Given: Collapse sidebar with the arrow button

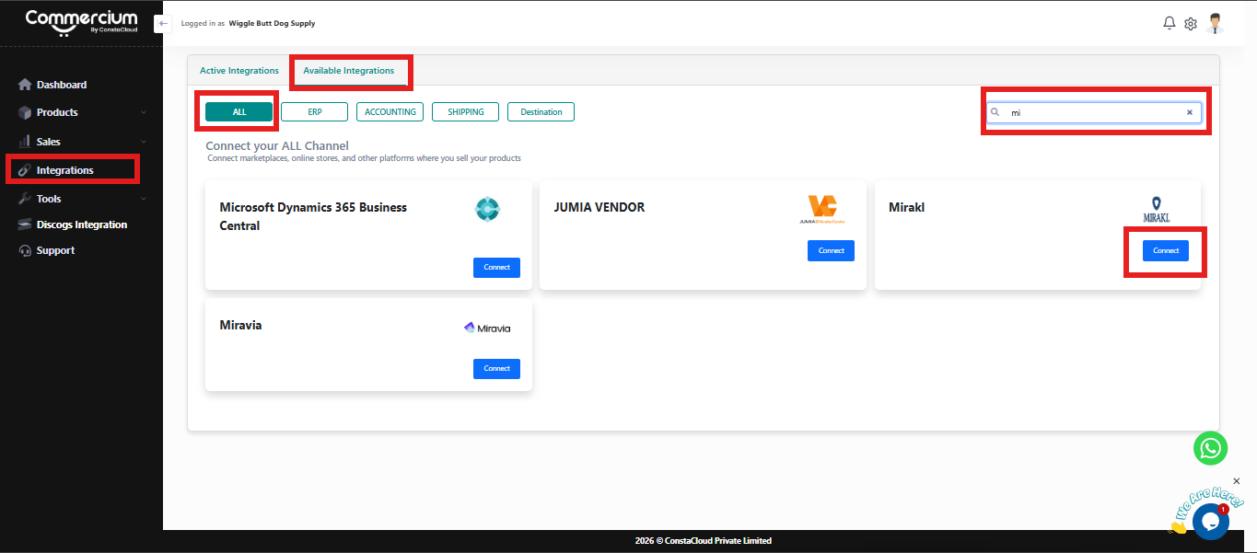Looking at the screenshot, I should 163,23.
